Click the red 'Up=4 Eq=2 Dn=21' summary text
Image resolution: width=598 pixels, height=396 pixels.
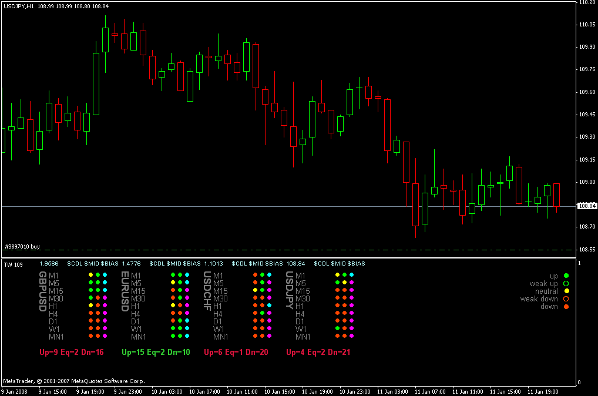318,353
